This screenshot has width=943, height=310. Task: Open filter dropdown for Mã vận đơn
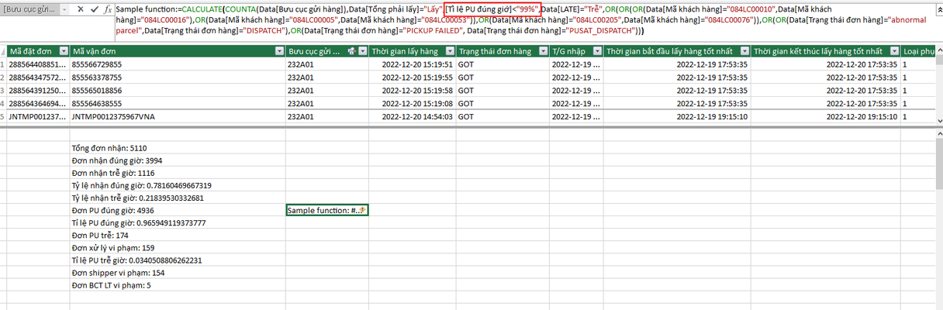click(279, 51)
